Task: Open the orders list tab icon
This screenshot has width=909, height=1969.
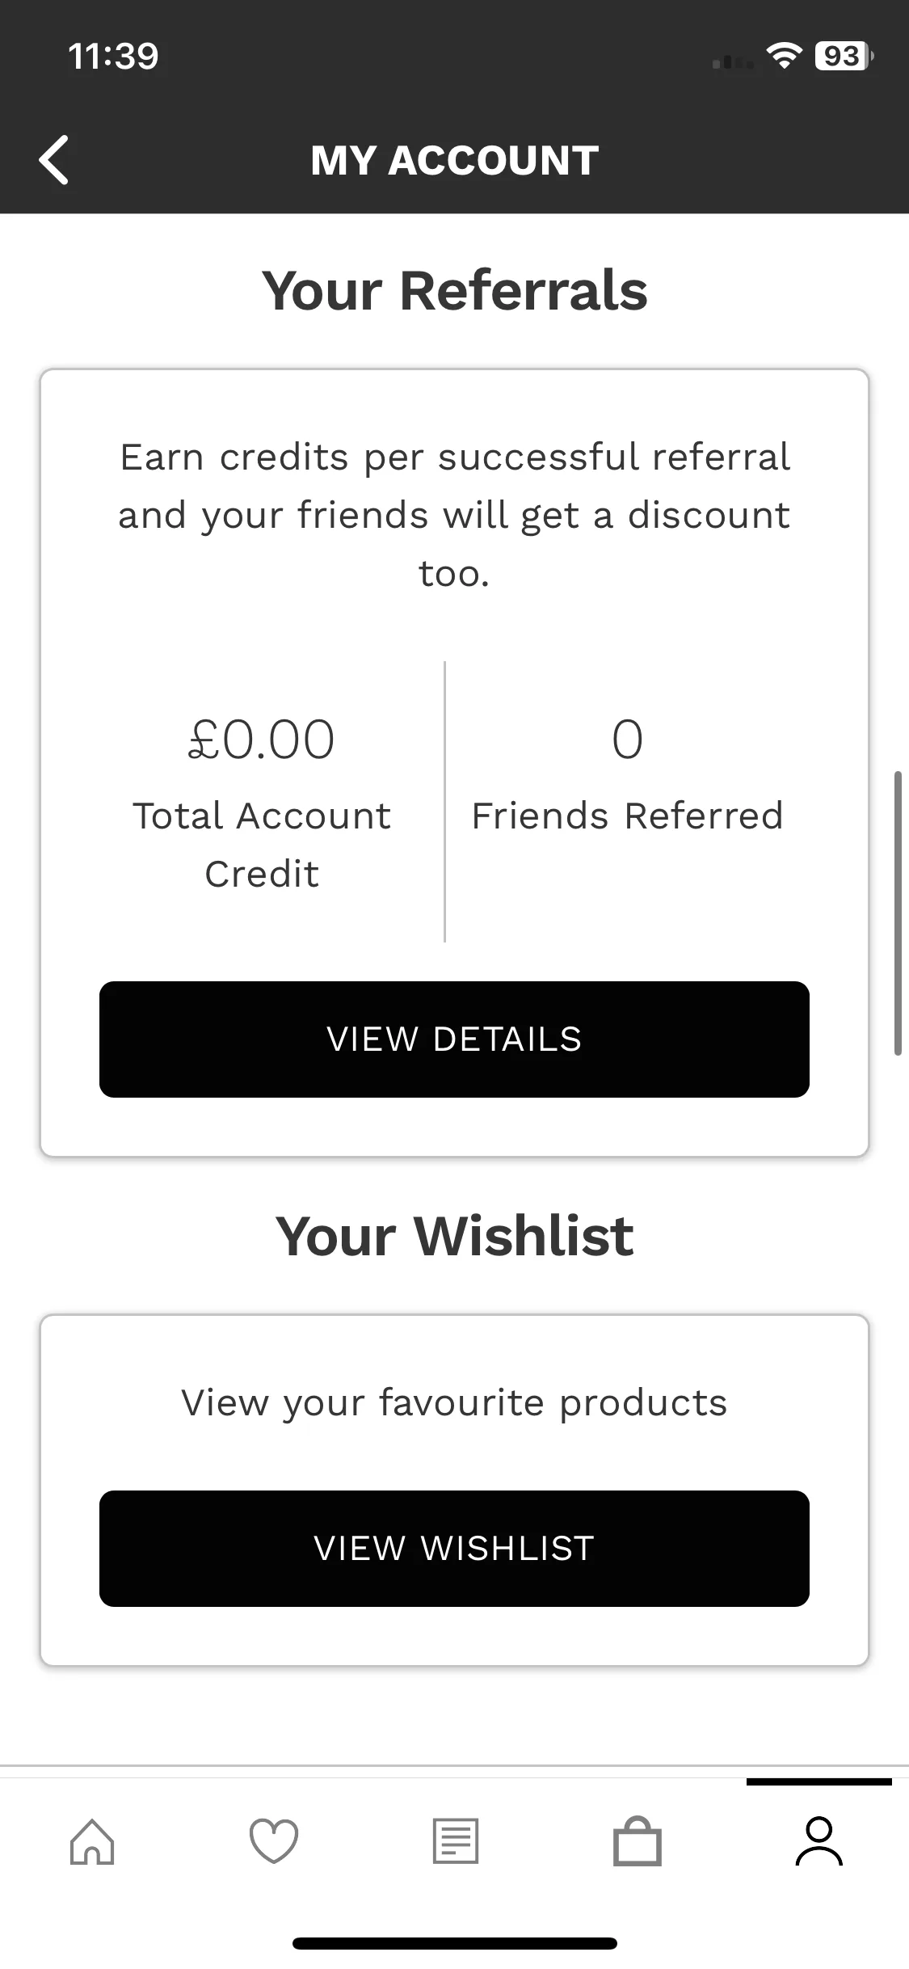Action: [x=456, y=1842]
